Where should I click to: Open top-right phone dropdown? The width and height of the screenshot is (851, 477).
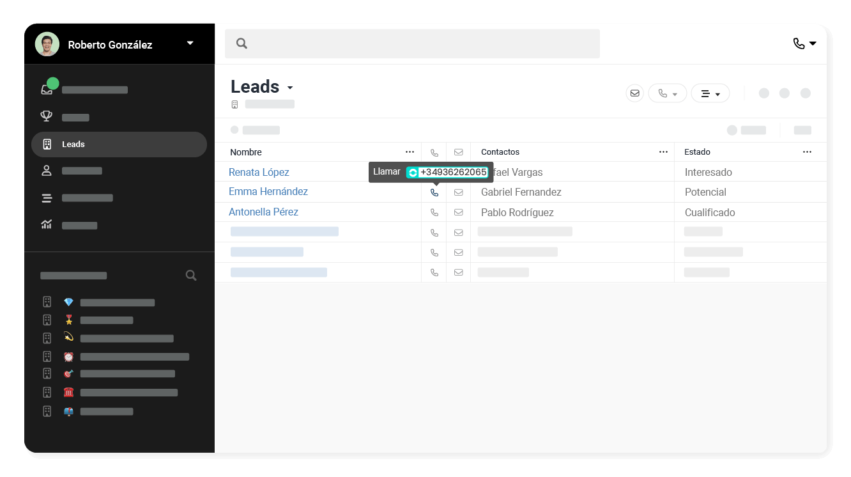pos(804,43)
